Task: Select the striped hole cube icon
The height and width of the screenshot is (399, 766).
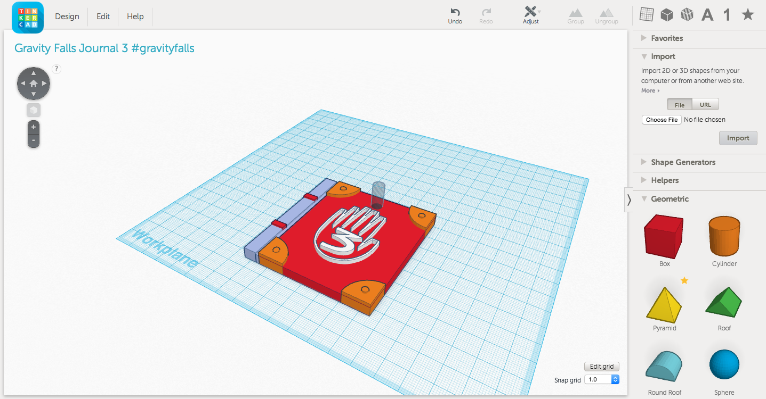Action: click(x=687, y=15)
